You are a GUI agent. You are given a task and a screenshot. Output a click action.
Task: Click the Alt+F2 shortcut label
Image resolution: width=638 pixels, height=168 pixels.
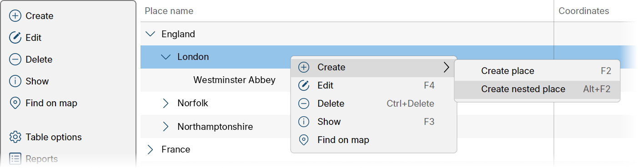tap(597, 89)
